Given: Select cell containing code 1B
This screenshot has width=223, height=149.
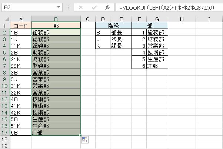Looking at the screenshot, I should pyautogui.click(x=21, y=33).
